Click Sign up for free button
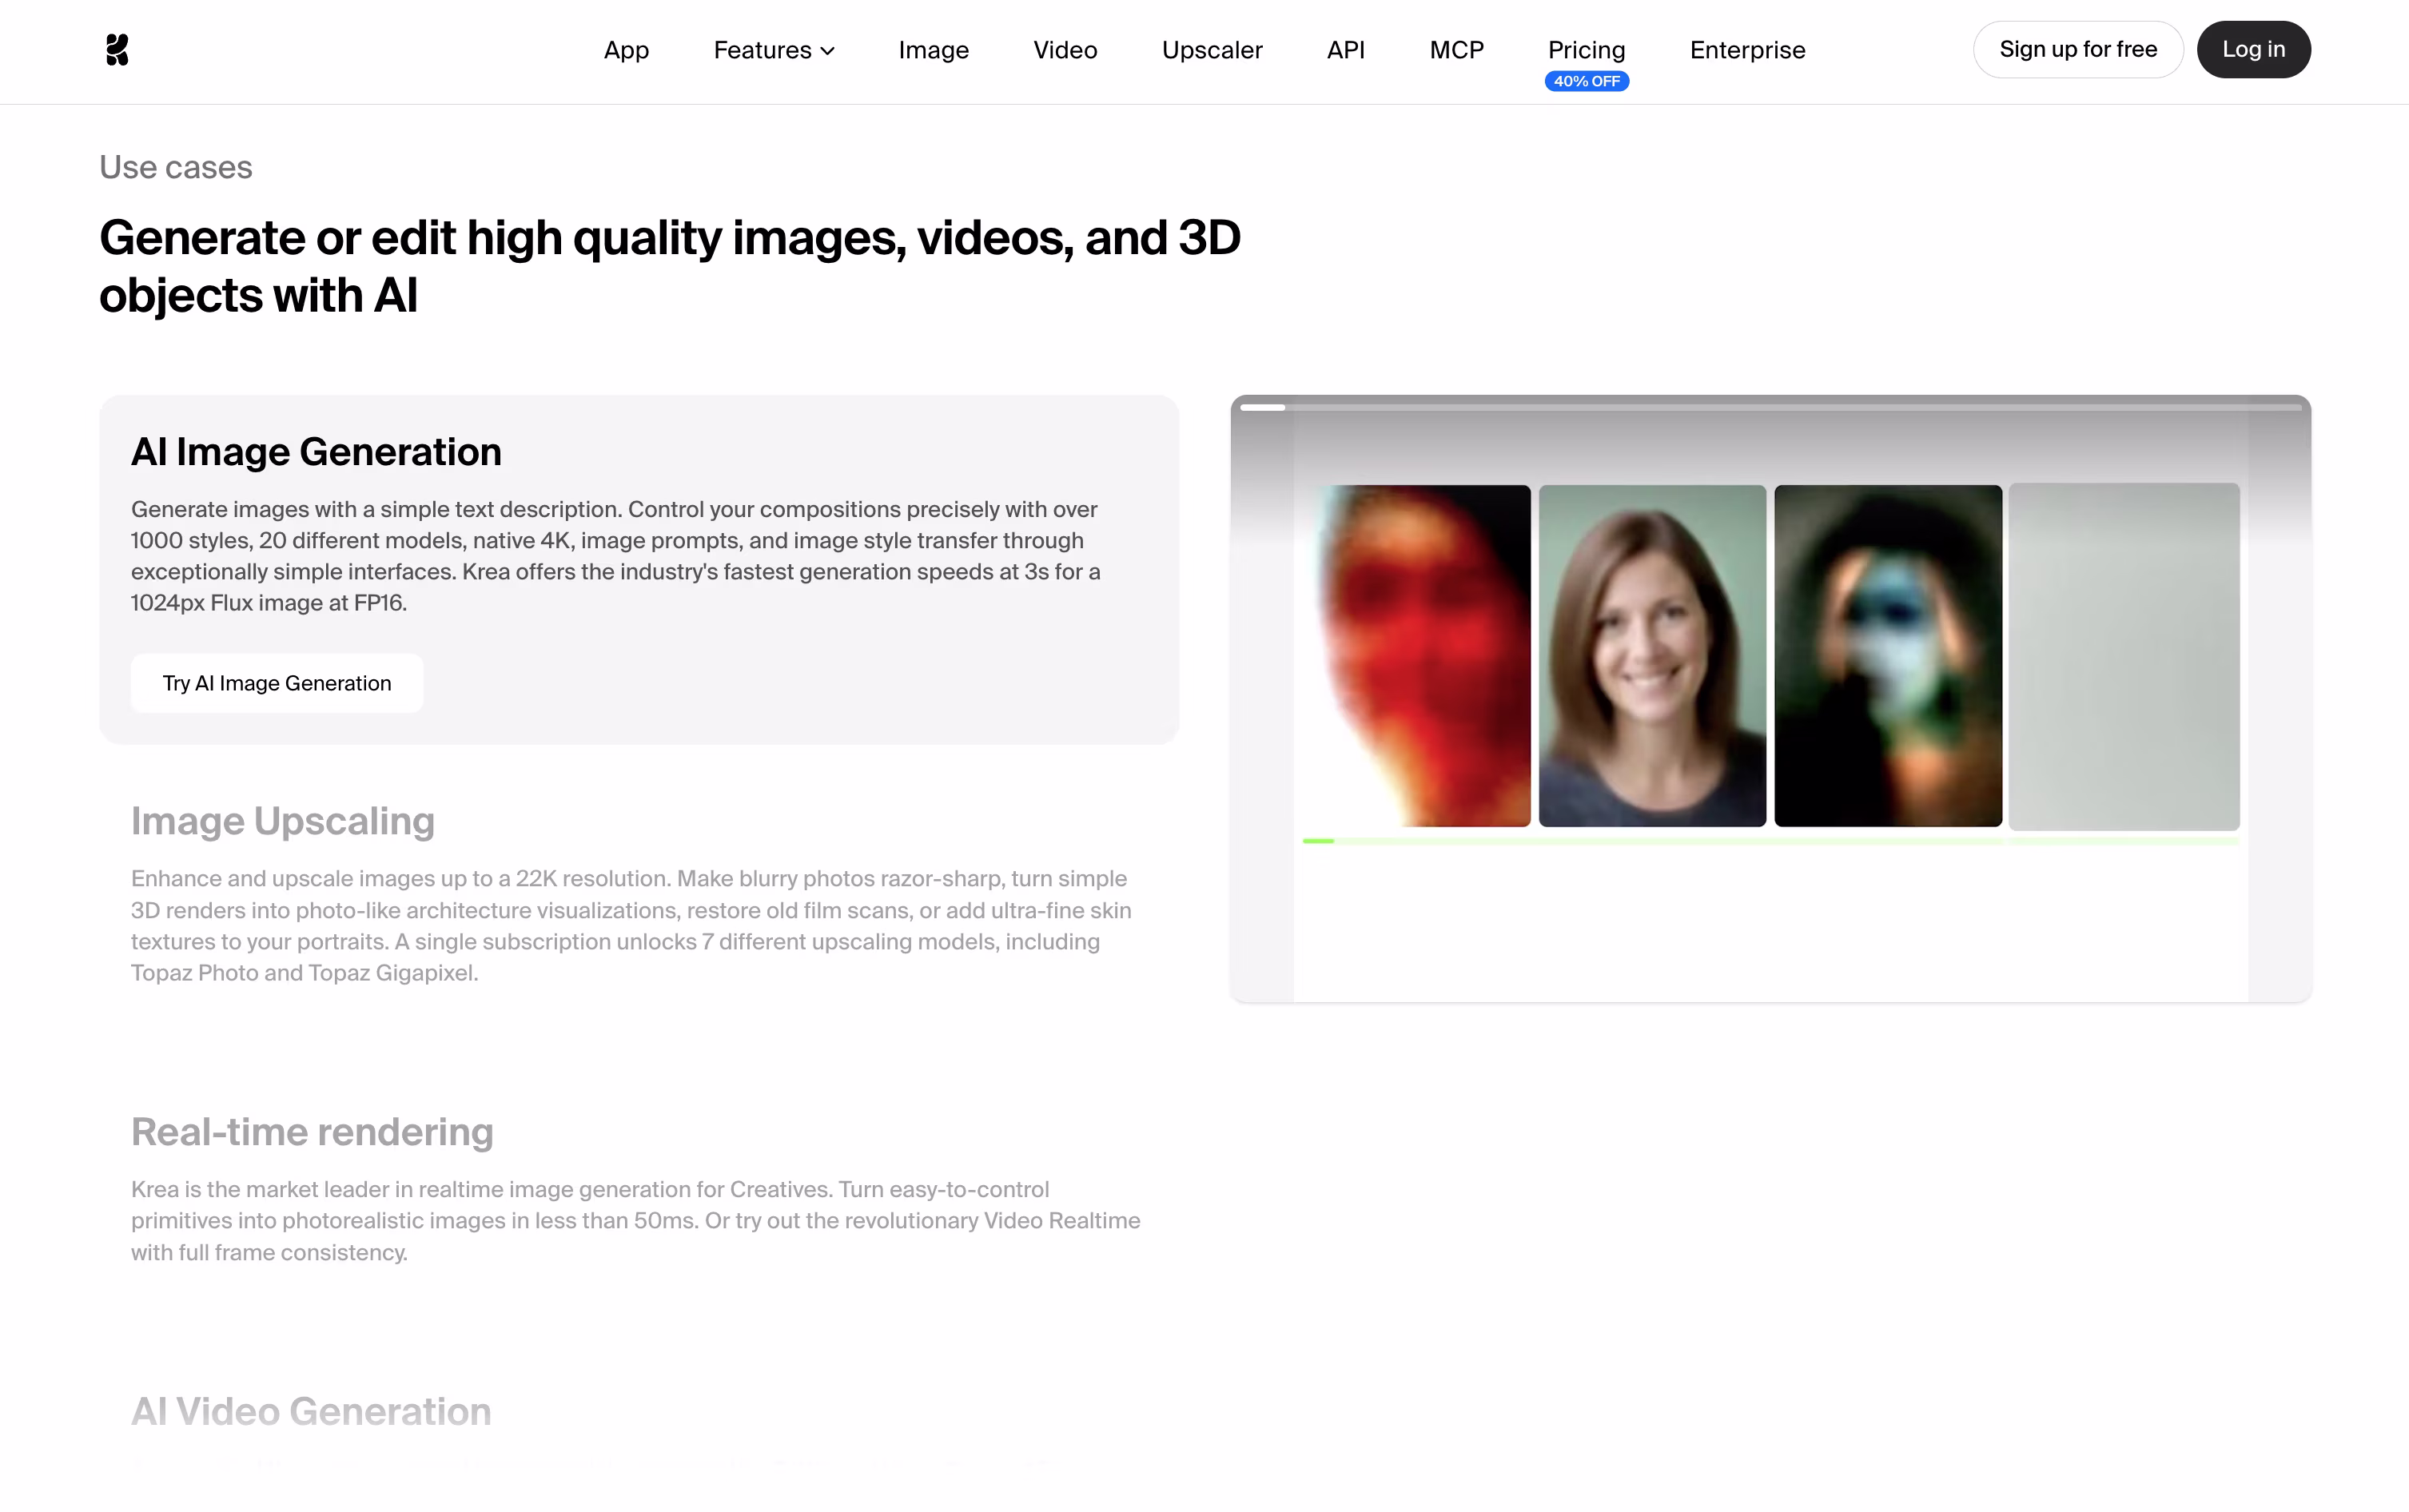Viewport: 2409px width, 1512px height. [2077, 49]
